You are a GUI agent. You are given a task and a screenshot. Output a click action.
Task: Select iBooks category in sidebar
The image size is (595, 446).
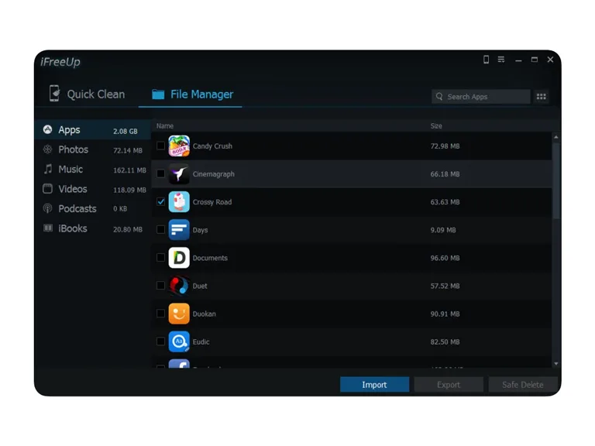93,228
